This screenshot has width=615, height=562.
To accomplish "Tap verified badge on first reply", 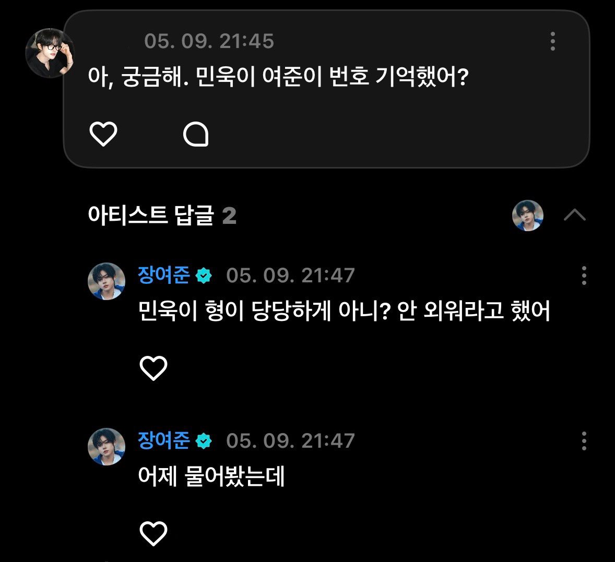I will 204,276.
